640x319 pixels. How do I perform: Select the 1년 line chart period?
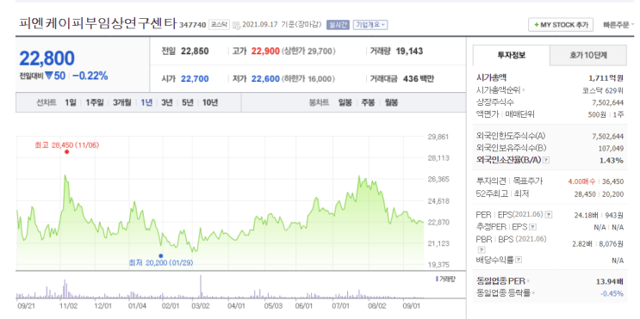[146, 102]
